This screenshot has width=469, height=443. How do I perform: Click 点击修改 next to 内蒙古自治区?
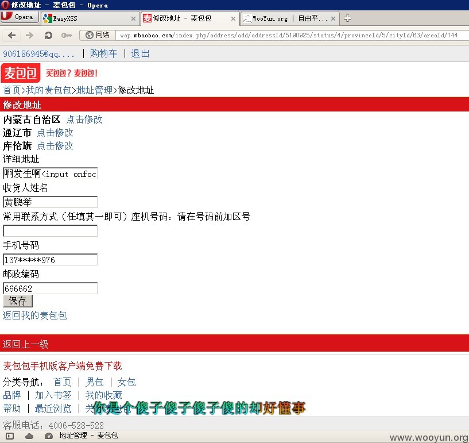[x=84, y=120]
